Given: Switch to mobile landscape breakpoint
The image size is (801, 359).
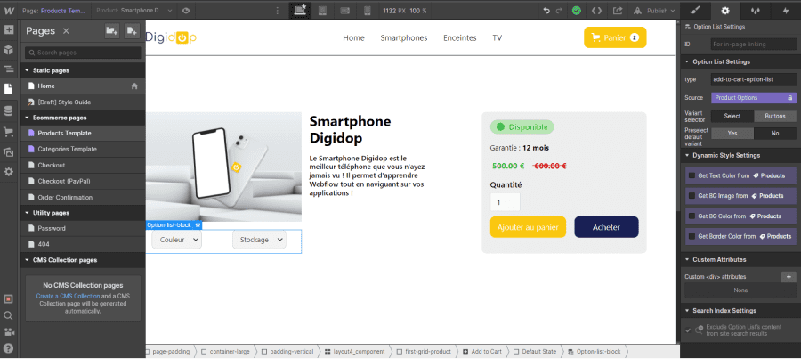Looking at the screenshot, I should 344,10.
